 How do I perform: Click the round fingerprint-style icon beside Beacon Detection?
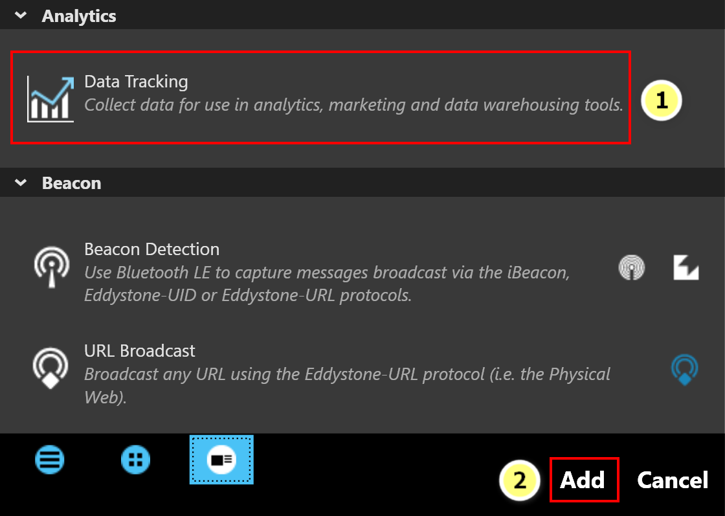pos(632,267)
